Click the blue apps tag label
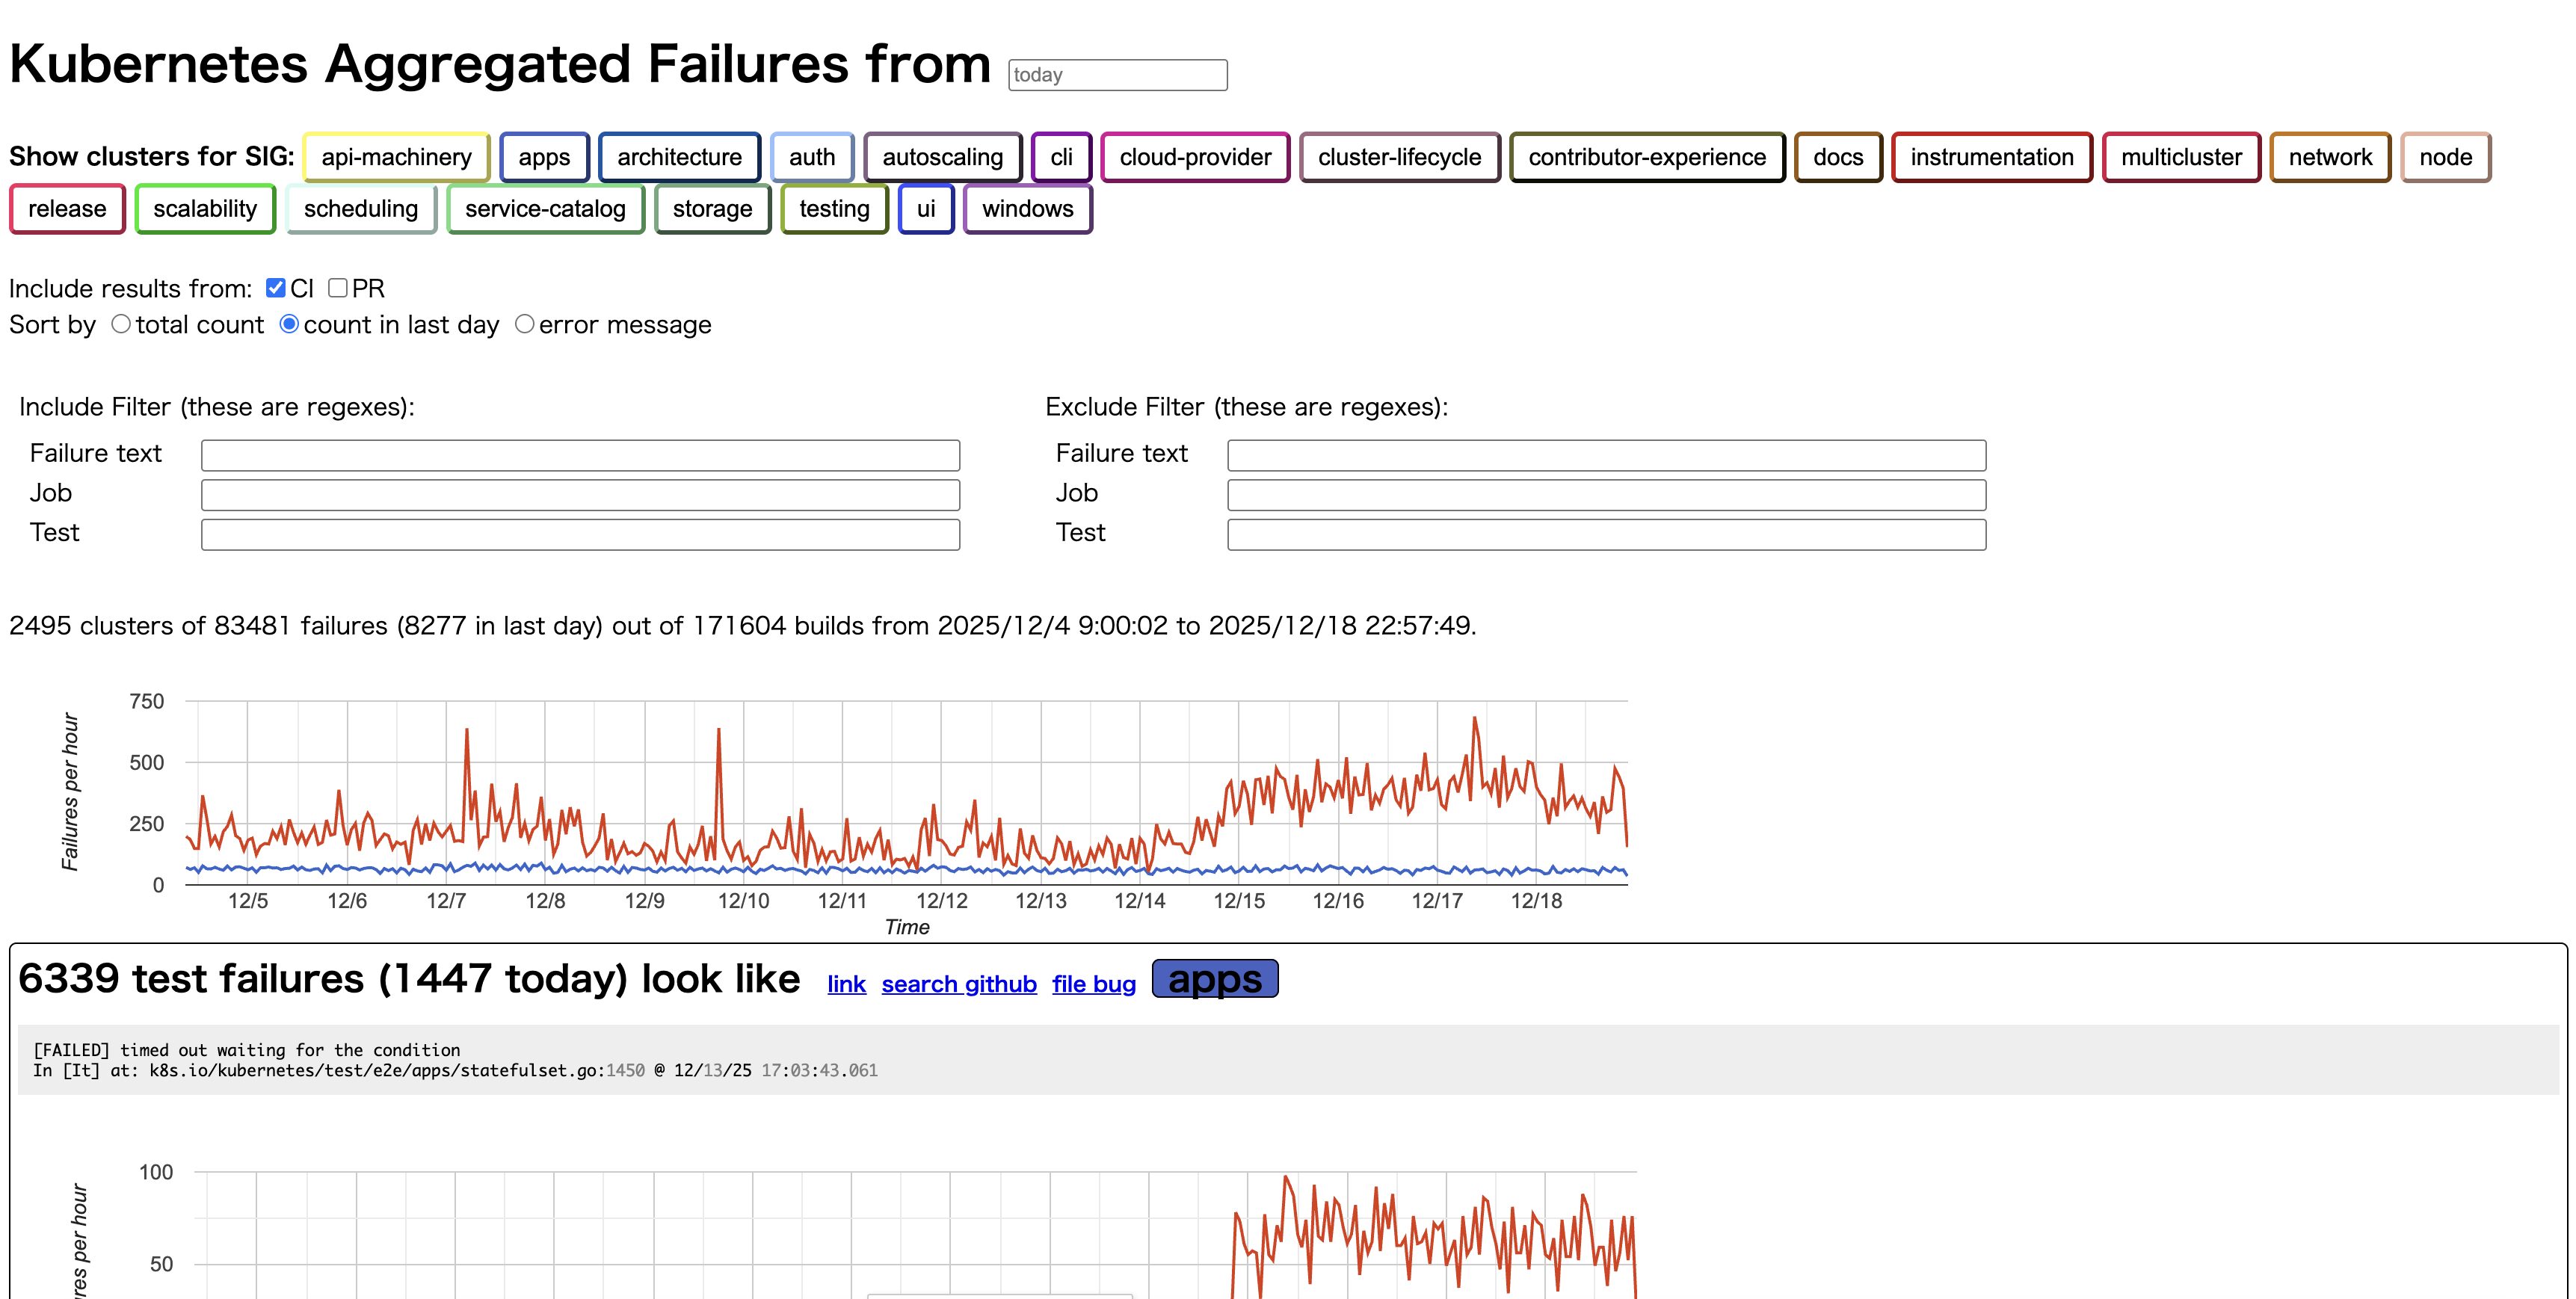The image size is (2576, 1299). [x=1214, y=979]
